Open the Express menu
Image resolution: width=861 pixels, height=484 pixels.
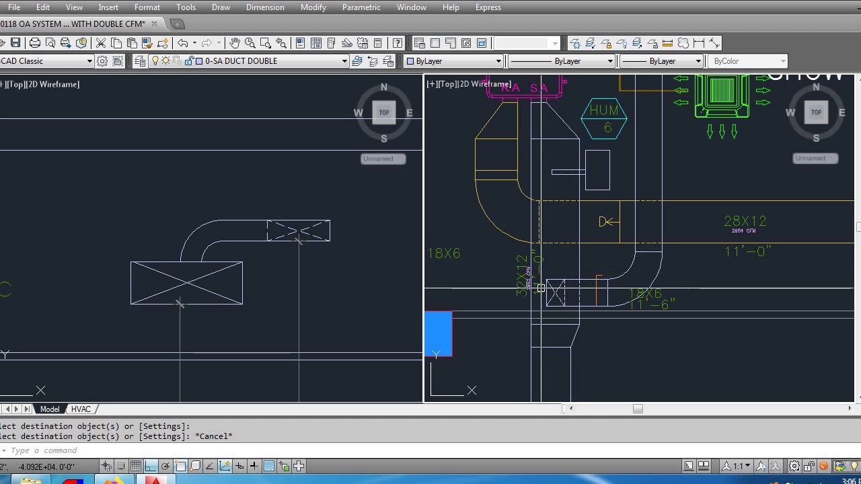click(488, 7)
